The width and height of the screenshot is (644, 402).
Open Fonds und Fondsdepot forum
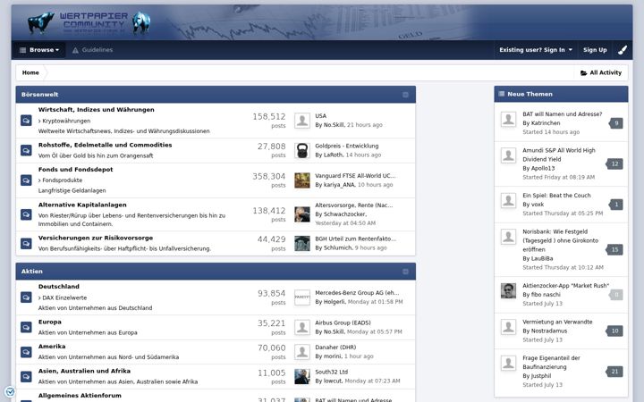pyautogui.click(x=75, y=170)
